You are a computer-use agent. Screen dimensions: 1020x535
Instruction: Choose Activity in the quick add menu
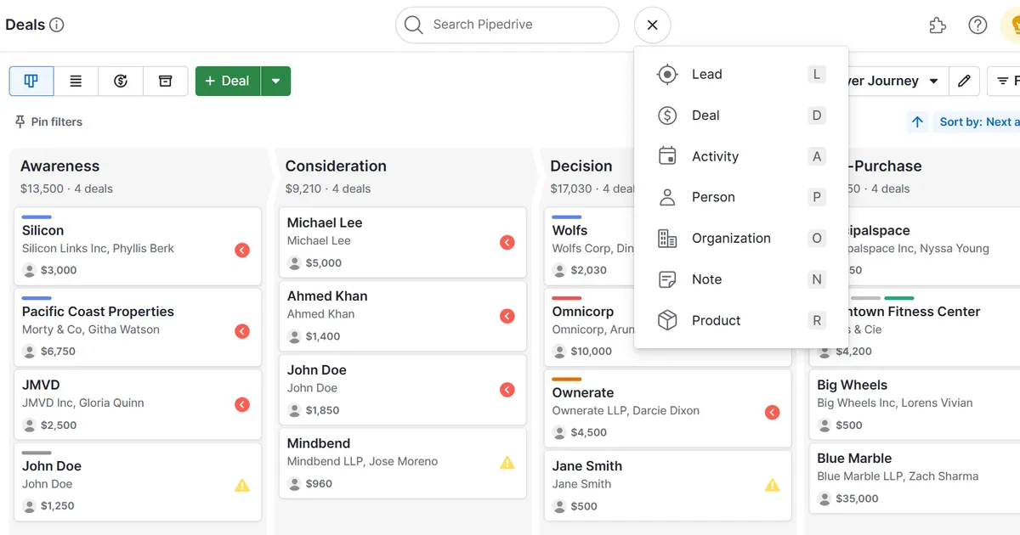pyautogui.click(x=741, y=156)
